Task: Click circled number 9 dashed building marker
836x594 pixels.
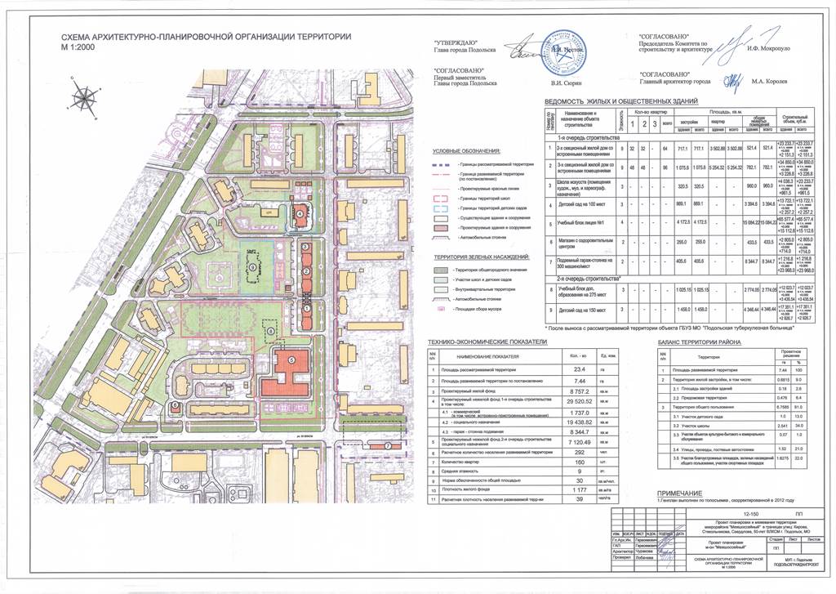Action: [252, 266]
